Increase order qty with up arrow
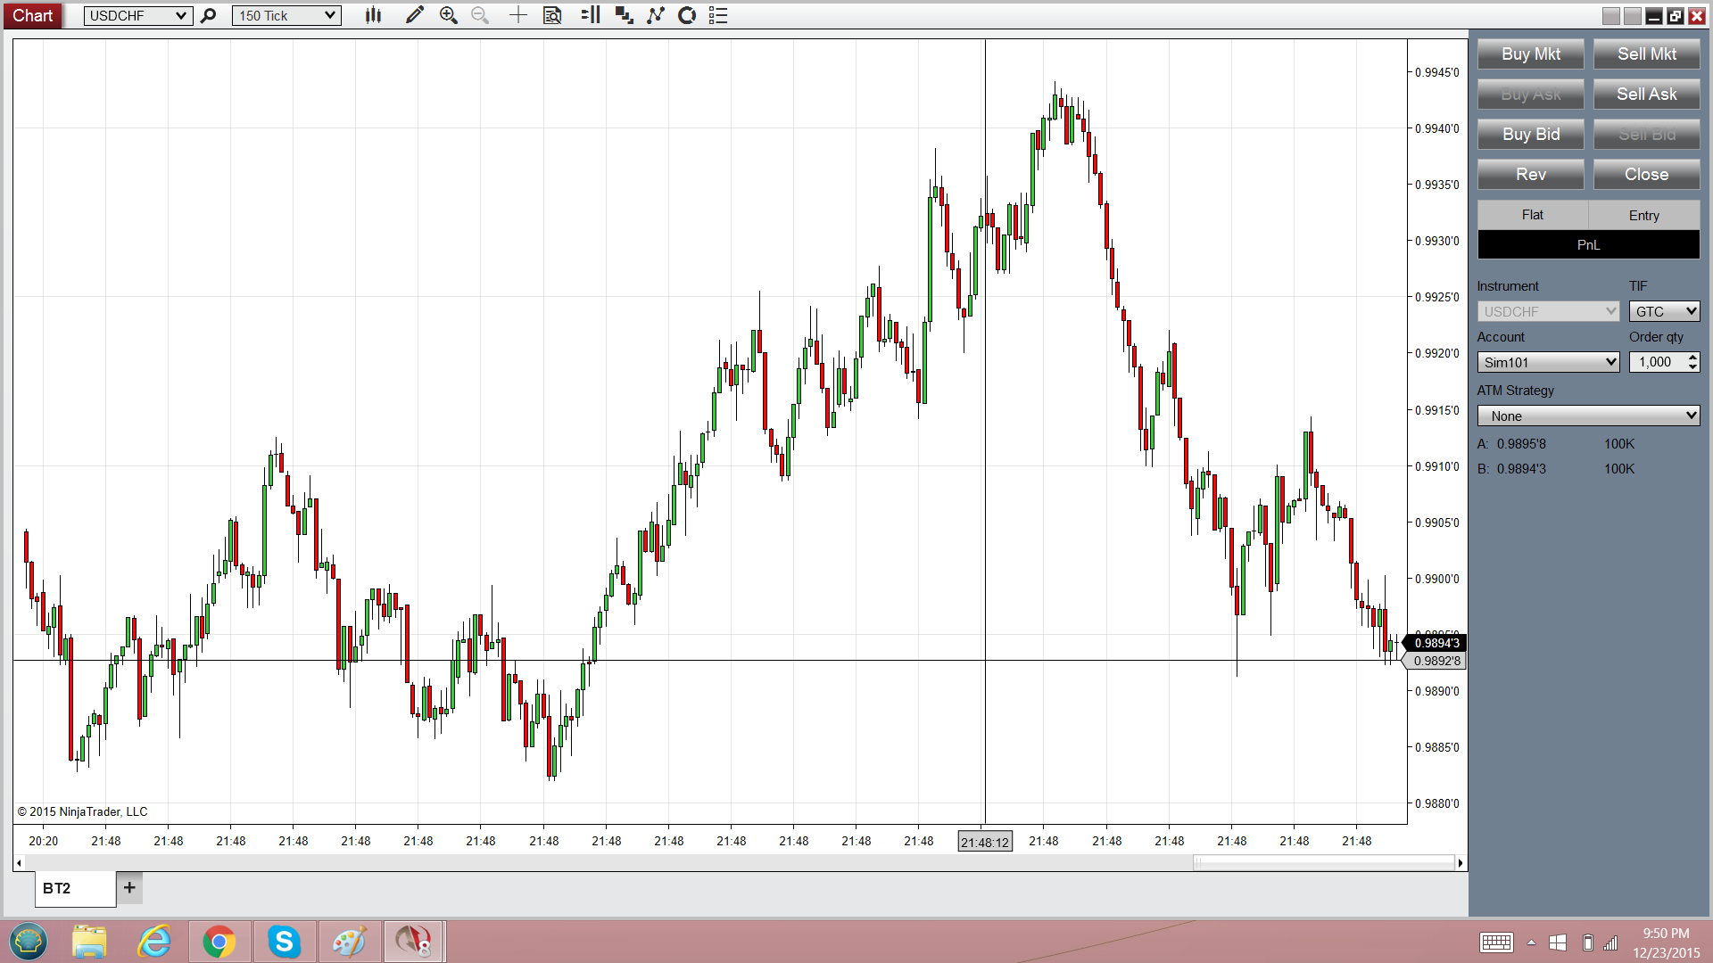The image size is (1713, 963). pos(1692,357)
